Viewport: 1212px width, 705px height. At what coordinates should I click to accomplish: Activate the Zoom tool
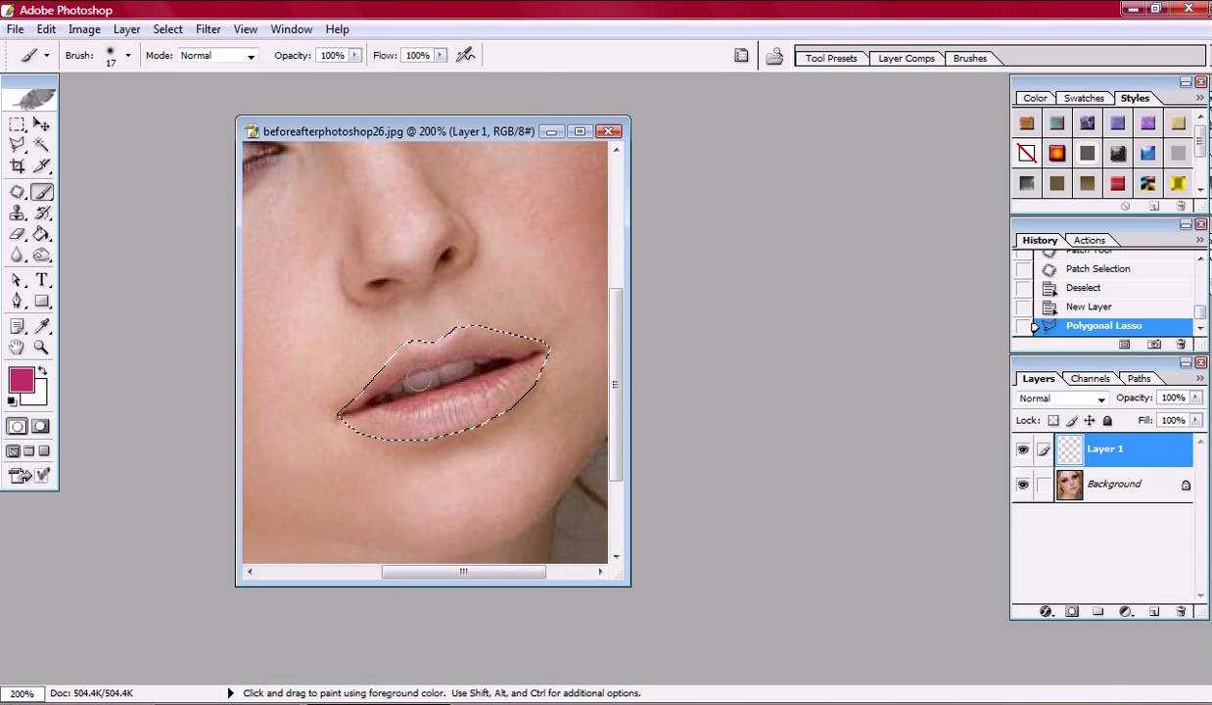click(41, 347)
